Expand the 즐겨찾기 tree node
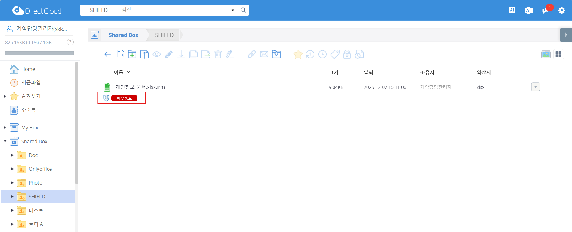572x232 pixels. (x=5, y=96)
